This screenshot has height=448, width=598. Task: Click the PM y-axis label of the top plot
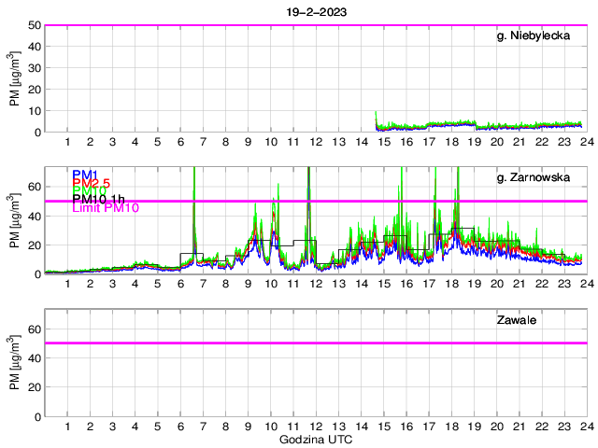[14, 77]
